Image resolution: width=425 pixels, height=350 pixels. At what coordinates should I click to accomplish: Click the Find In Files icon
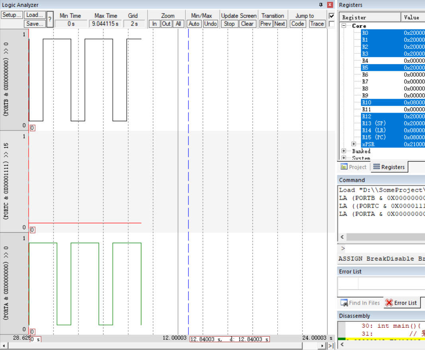tap(344, 303)
